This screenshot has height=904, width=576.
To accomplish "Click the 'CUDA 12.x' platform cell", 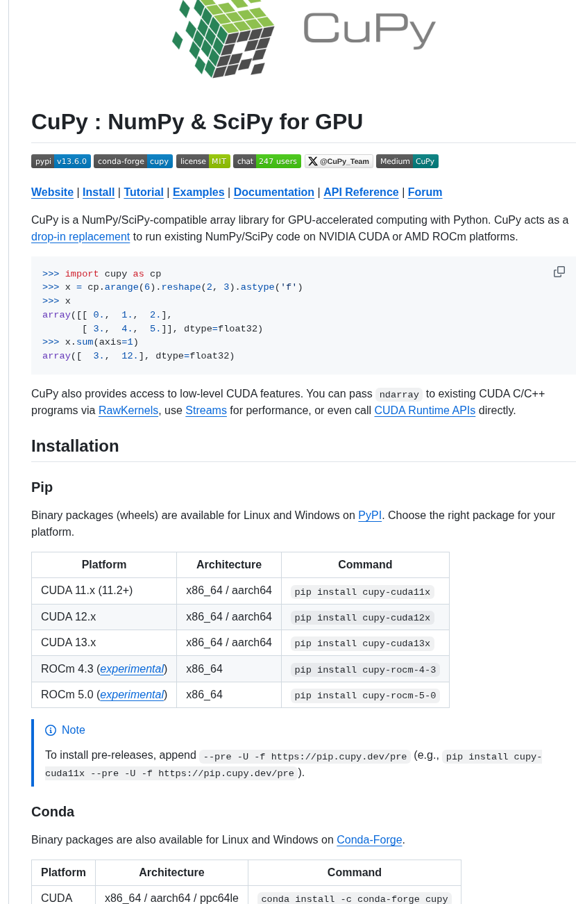I will point(104,617).
